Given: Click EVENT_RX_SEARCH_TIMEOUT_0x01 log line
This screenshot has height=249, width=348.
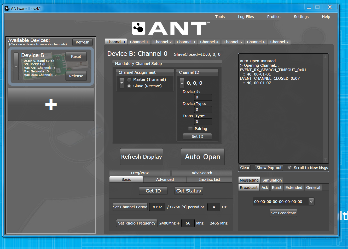Looking at the screenshot, I should pos(273,70).
